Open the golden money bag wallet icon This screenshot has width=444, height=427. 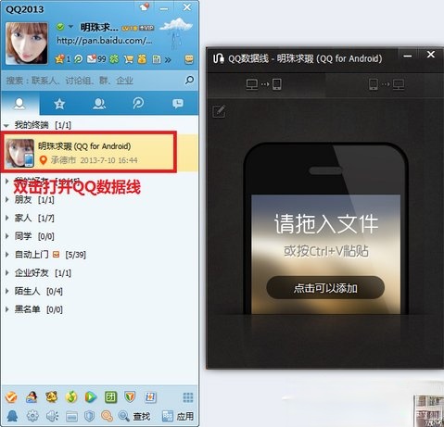(142, 58)
